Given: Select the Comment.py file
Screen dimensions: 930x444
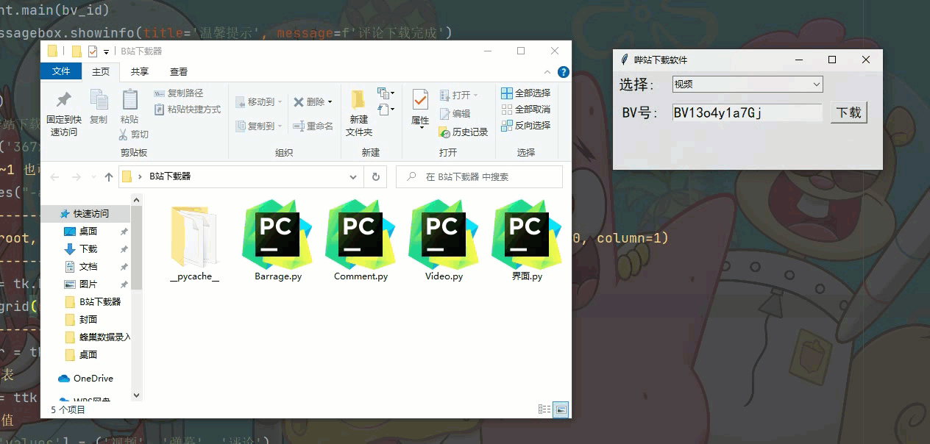Looking at the screenshot, I should pyautogui.click(x=361, y=241).
